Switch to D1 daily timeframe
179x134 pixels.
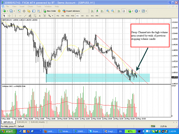click(x=87, y=16)
